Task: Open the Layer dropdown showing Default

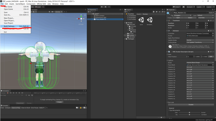Action: click(205, 15)
